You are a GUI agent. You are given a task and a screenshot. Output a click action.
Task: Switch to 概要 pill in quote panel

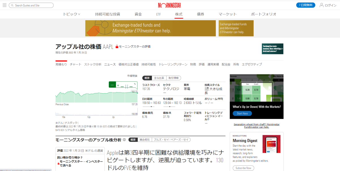click(147, 78)
